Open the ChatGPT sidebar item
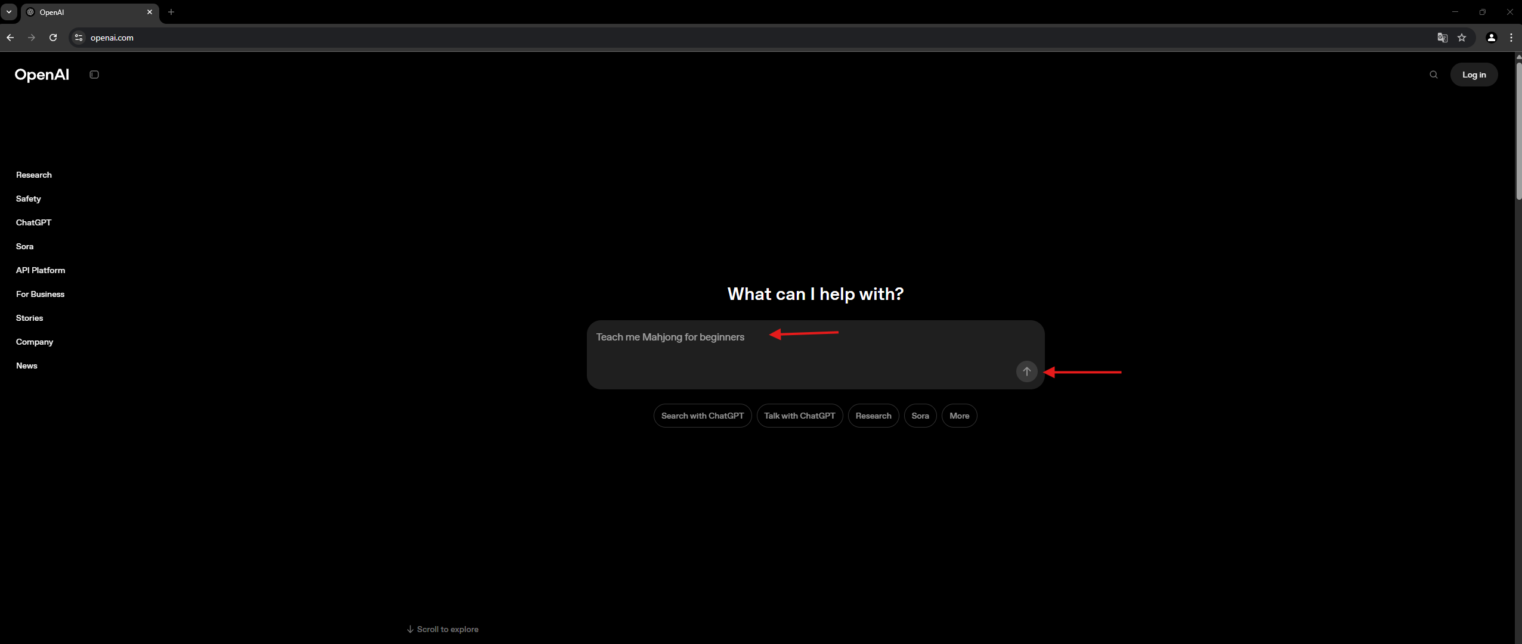 pos(34,222)
